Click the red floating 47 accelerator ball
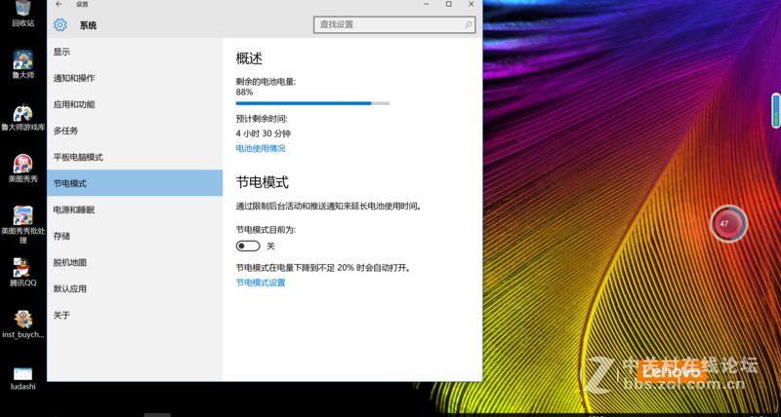Image resolution: width=781 pixels, height=417 pixels. [x=728, y=224]
